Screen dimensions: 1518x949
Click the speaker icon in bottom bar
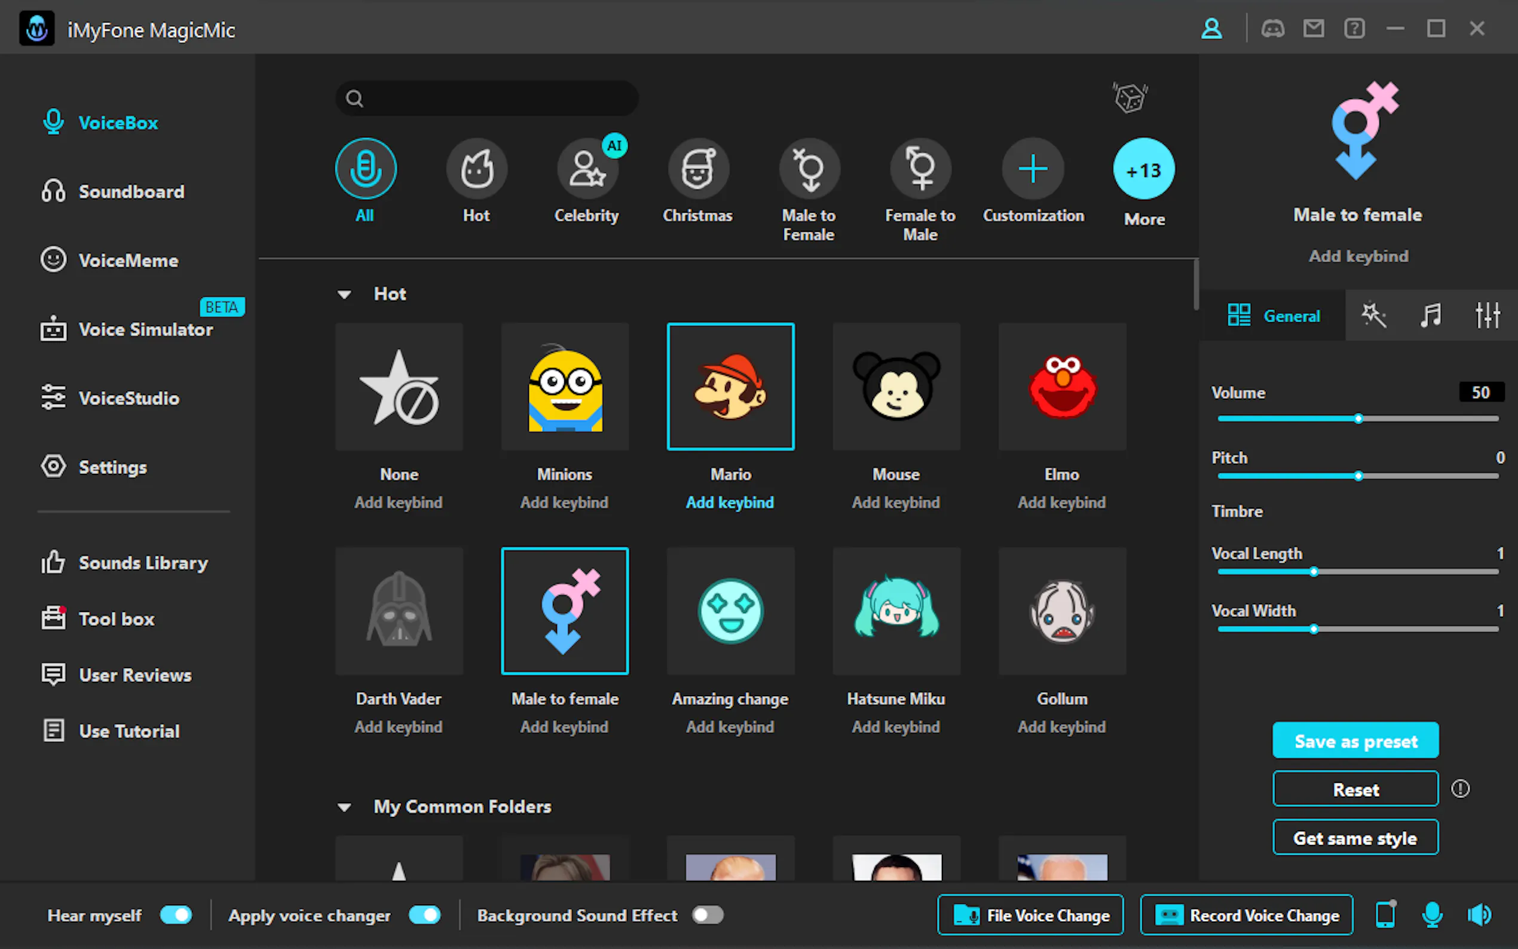tap(1479, 914)
